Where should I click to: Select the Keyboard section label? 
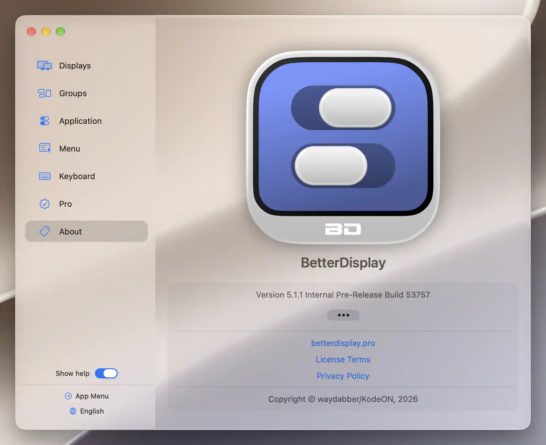click(x=77, y=176)
